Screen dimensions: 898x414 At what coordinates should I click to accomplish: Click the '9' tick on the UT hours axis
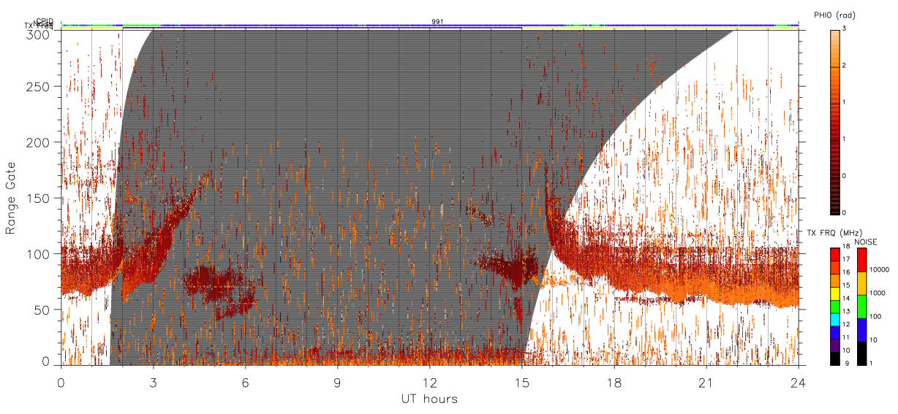(x=338, y=382)
